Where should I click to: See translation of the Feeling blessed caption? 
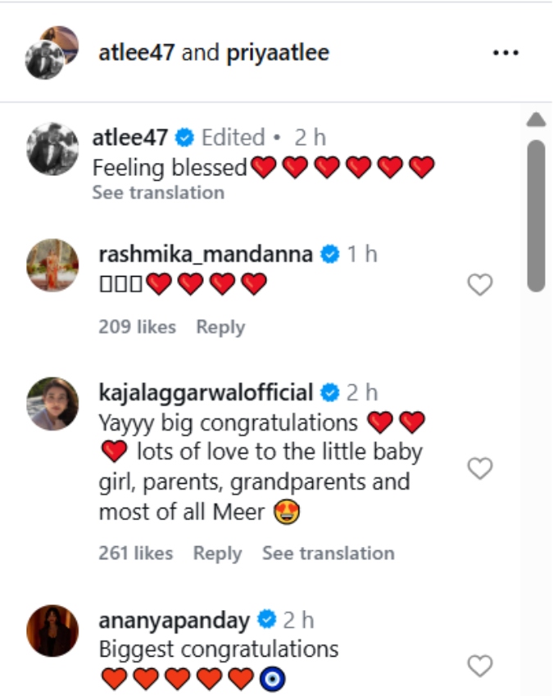coord(158,192)
